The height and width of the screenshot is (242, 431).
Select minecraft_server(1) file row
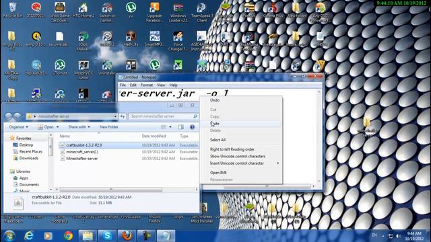[x=129, y=152]
